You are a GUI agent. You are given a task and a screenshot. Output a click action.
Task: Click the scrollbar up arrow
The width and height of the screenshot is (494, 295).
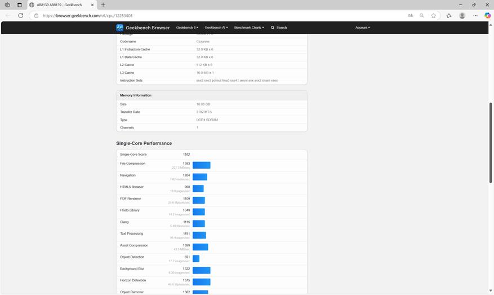pyautogui.click(x=491, y=24)
